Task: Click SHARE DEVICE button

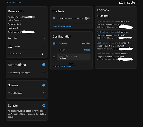Action: click(16, 54)
